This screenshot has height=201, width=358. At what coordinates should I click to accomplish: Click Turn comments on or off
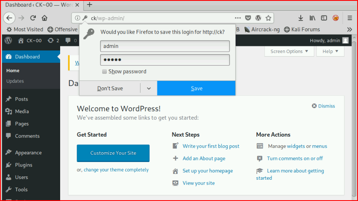pos(295,158)
